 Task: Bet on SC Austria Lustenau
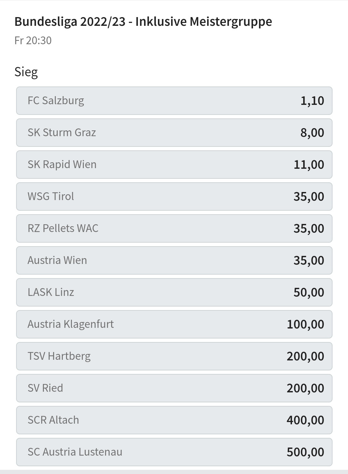coord(174,452)
